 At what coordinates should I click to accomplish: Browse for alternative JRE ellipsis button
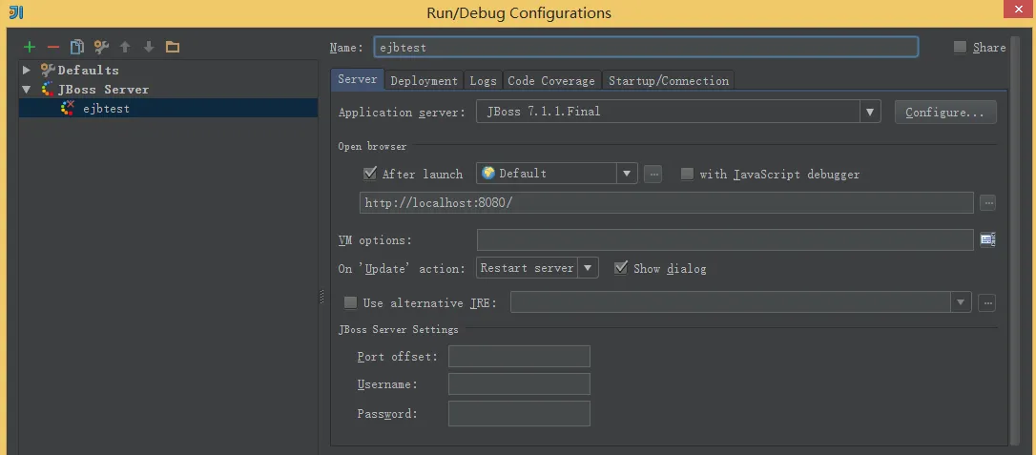tap(987, 303)
